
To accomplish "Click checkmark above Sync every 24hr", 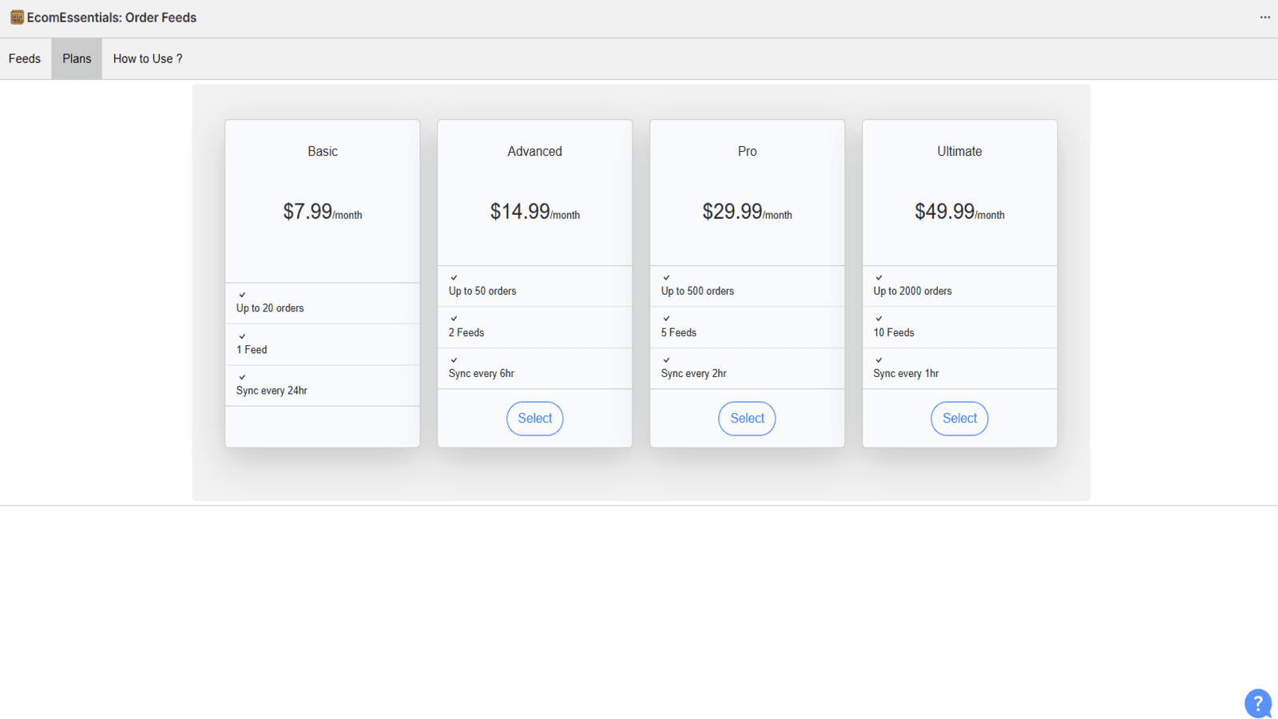I will click(242, 377).
